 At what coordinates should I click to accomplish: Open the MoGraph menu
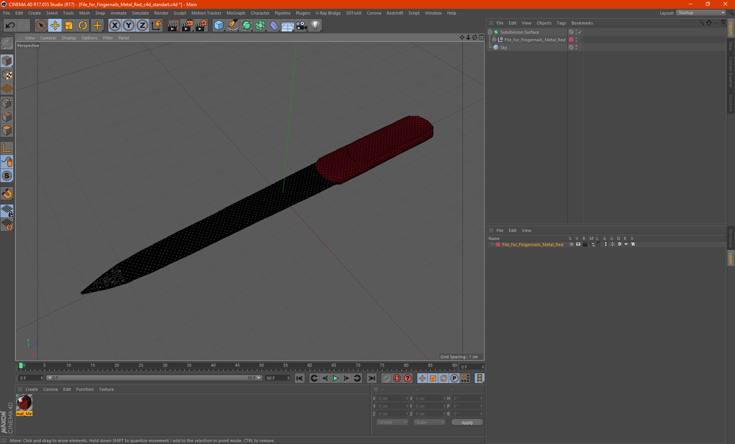[x=236, y=13]
